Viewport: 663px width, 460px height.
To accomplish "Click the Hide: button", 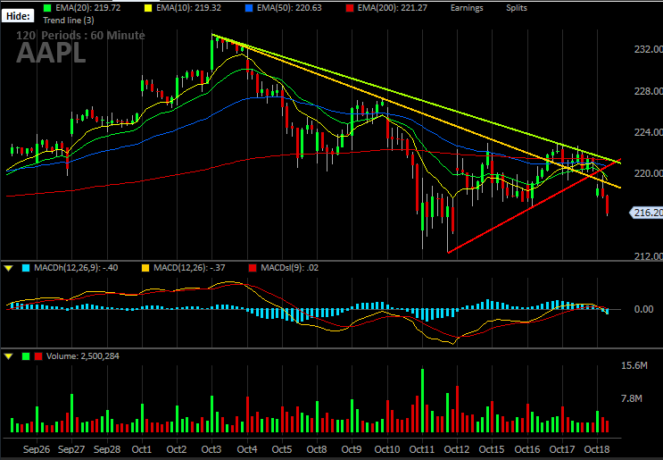I will coord(18,16).
